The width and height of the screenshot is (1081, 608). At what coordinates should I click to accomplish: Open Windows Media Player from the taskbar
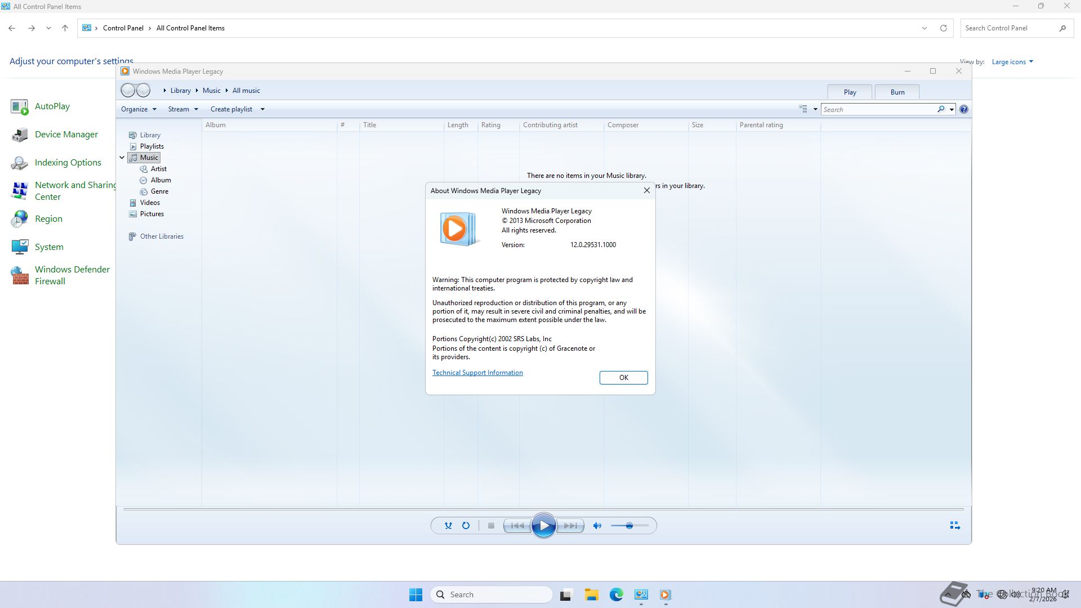point(665,594)
